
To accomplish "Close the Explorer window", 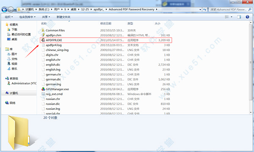I will click(248, 2).
